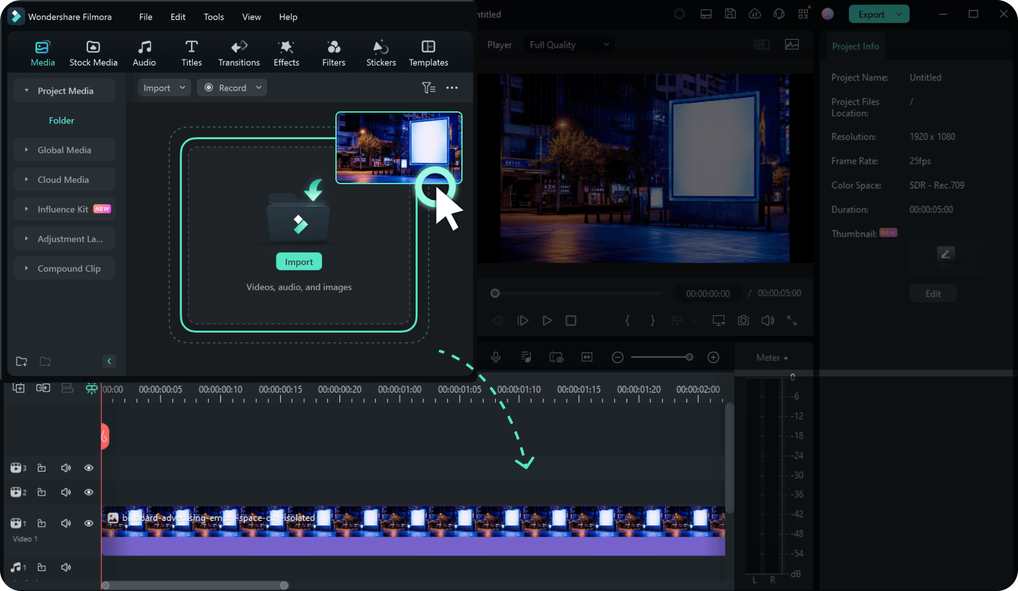Screen dimensions: 1018x591
Task: Click the timeline zoom out minus button
Action: pyautogui.click(x=618, y=357)
